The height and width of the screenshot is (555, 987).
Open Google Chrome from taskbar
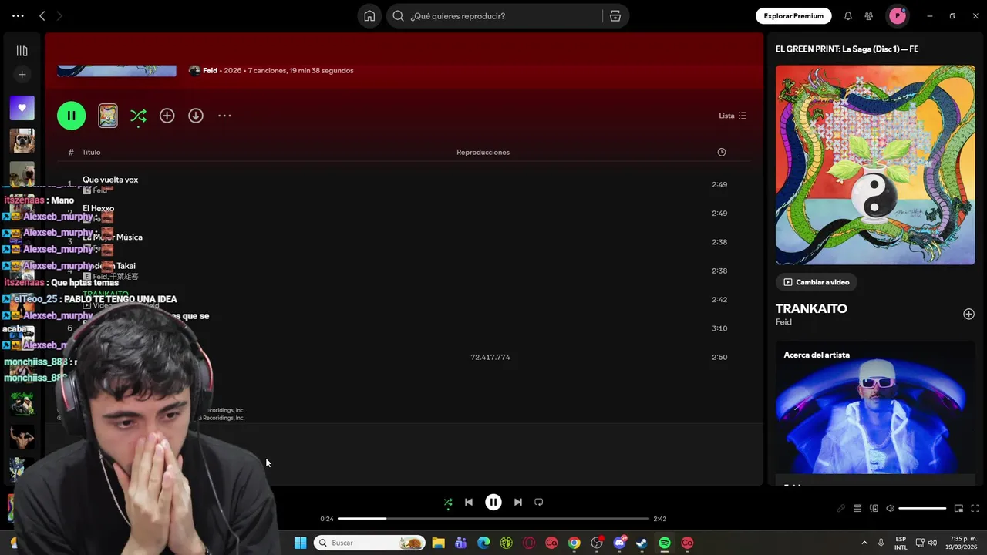tap(574, 543)
